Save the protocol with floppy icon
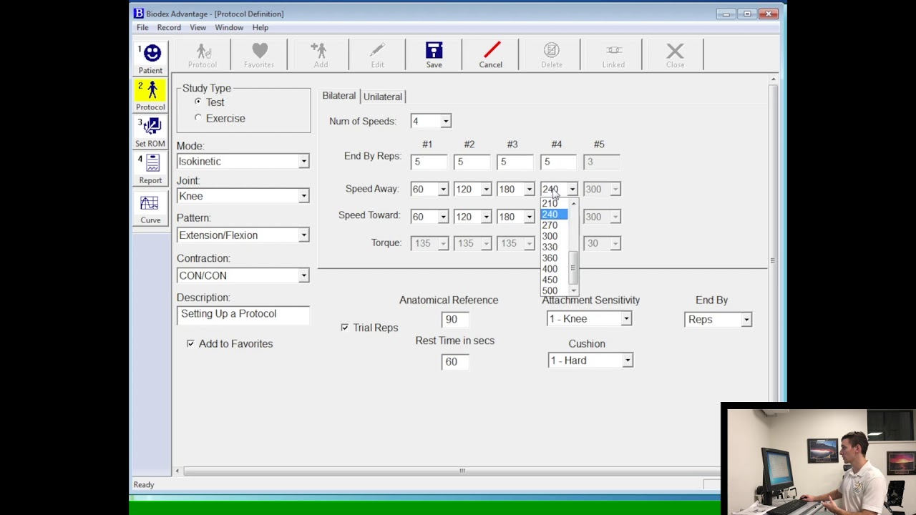This screenshot has width=916, height=515. 434,55
